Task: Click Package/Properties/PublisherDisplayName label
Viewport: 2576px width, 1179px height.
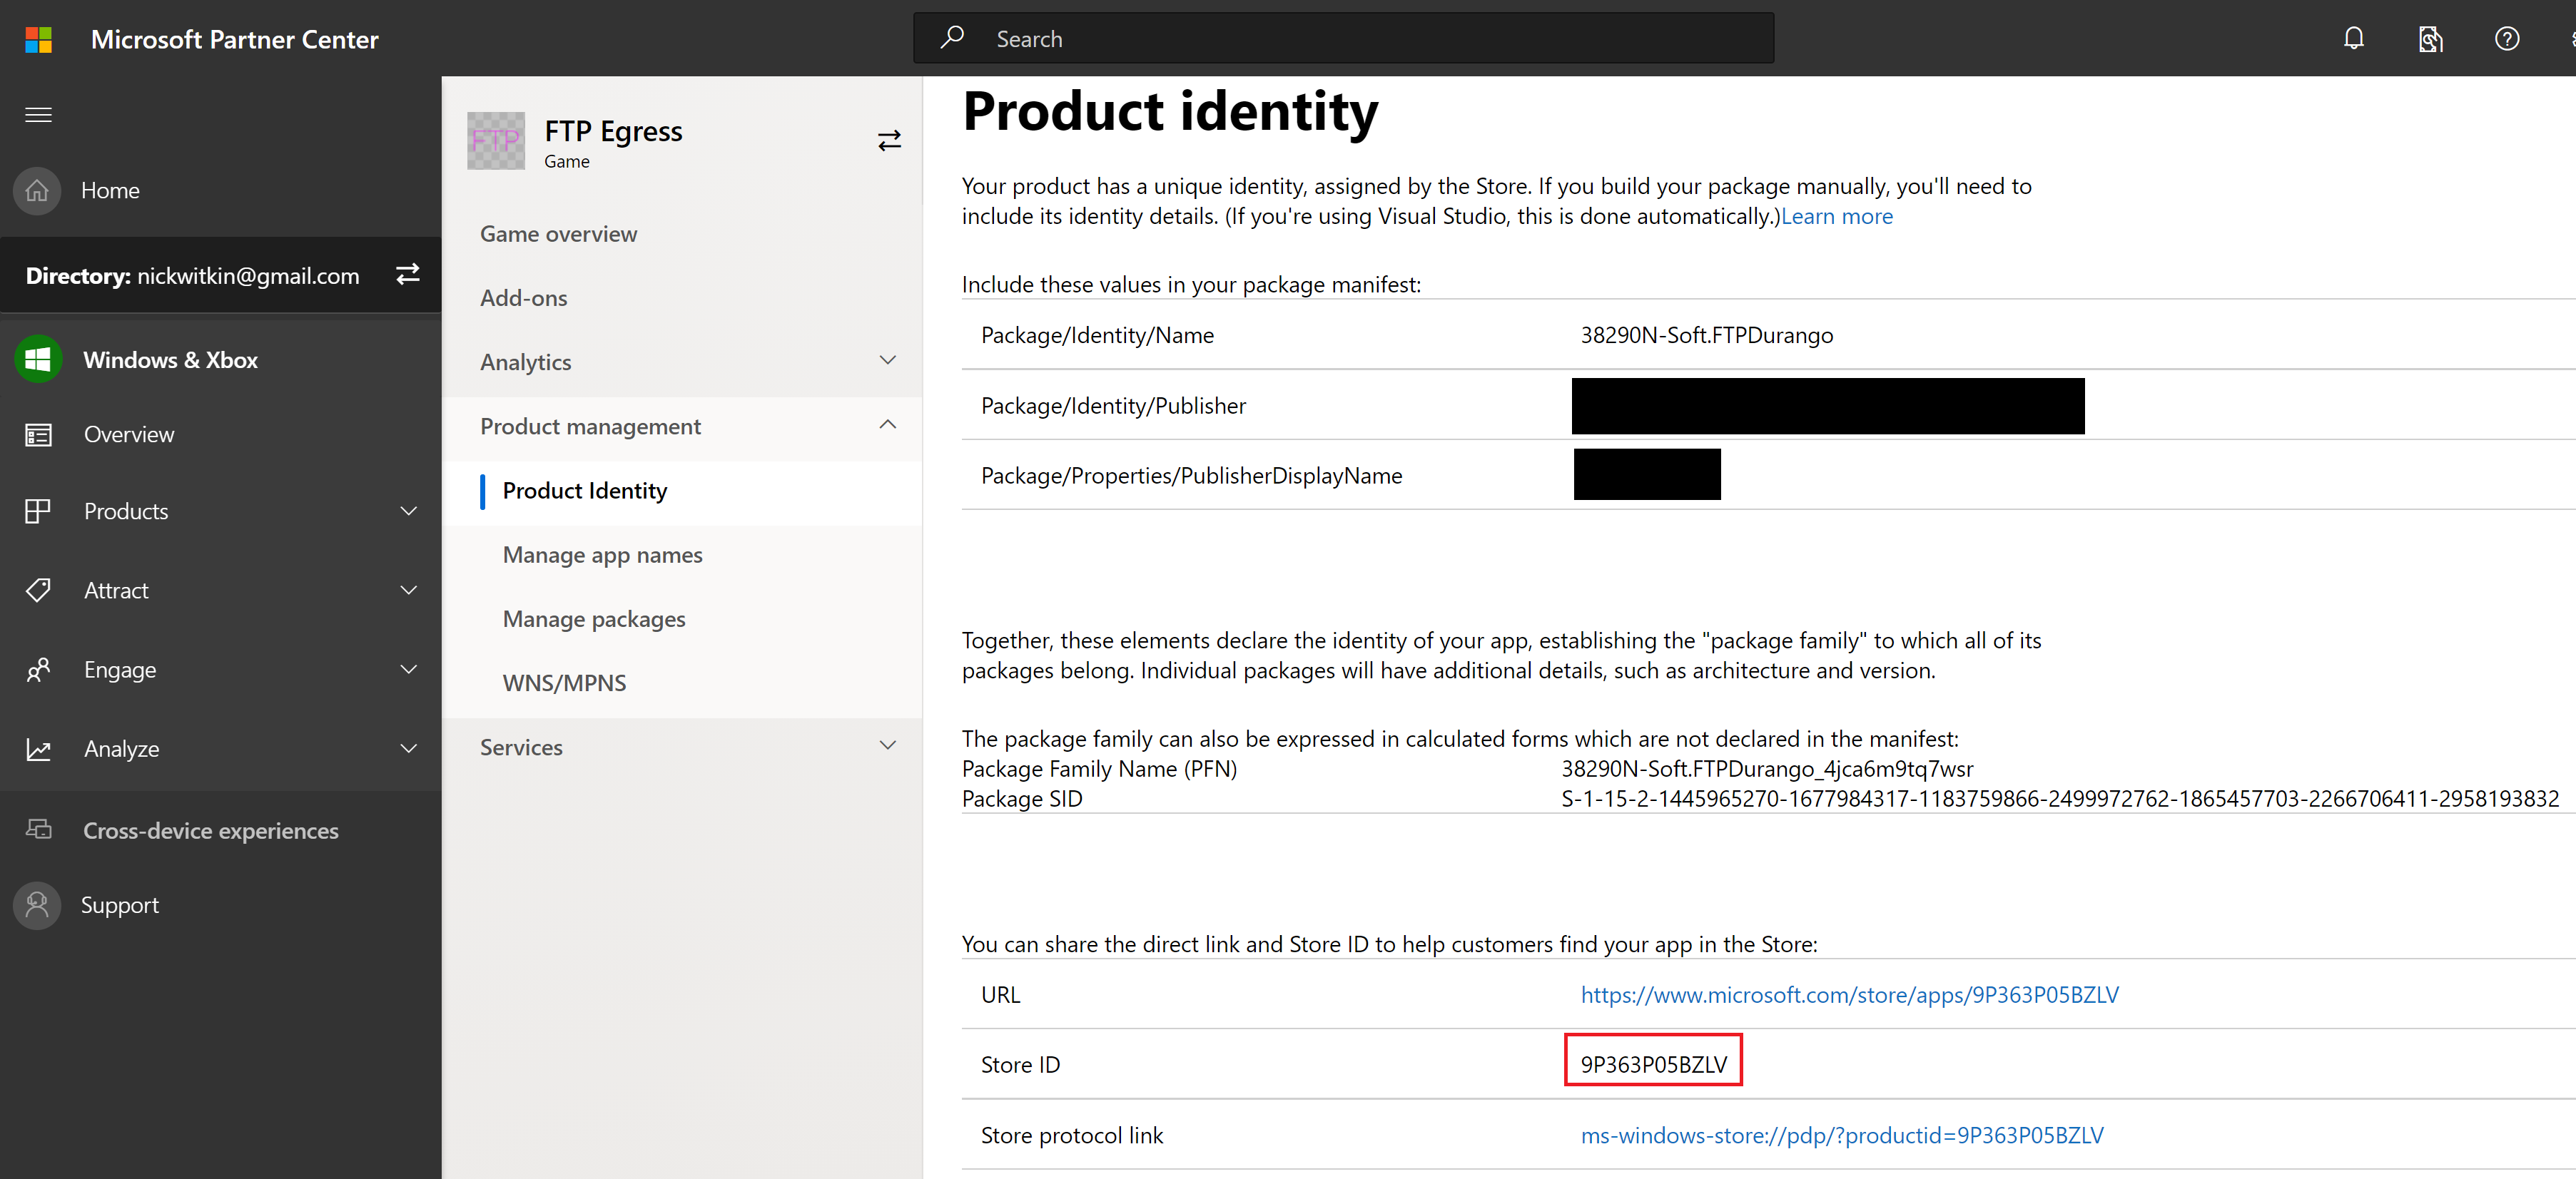Action: pyautogui.click(x=1191, y=476)
